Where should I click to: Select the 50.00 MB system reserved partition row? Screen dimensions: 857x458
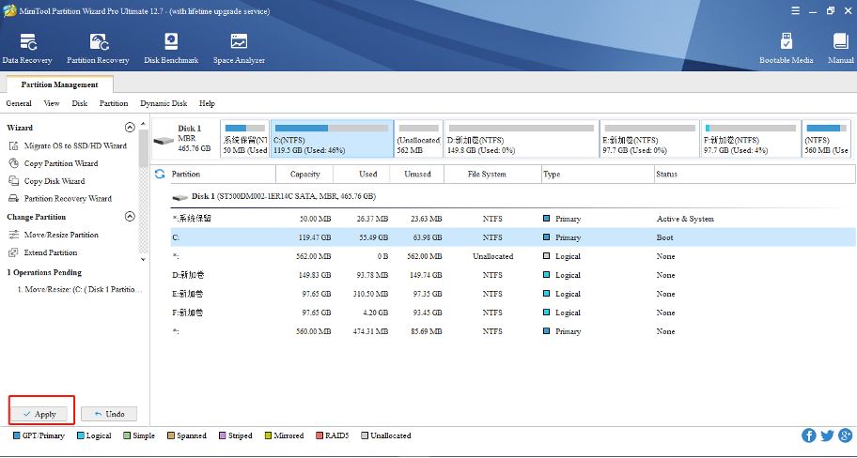point(513,219)
